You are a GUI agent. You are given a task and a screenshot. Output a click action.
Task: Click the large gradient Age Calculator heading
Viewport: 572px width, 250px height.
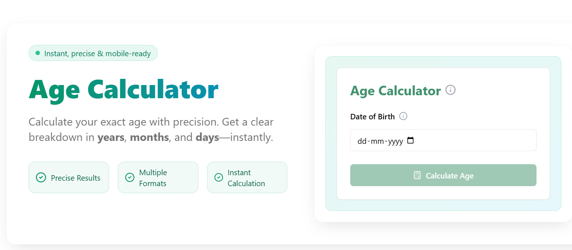[x=123, y=90]
